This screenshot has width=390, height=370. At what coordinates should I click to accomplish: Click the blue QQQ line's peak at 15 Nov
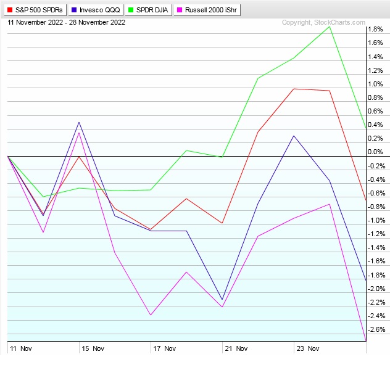[79, 122]
